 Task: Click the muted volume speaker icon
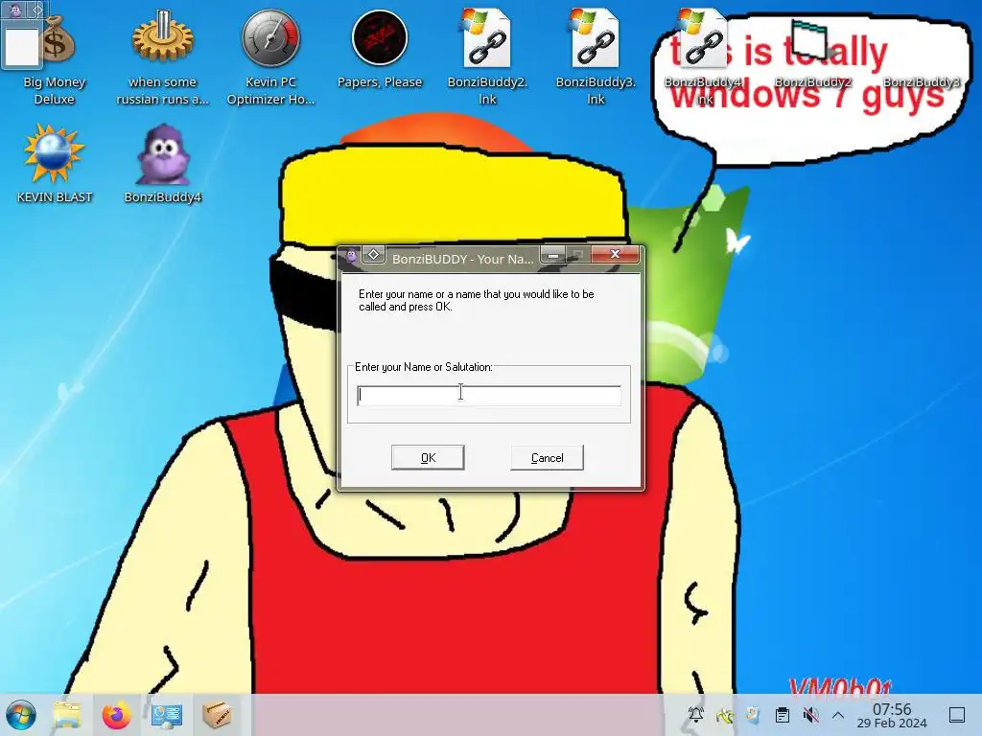pos(810,715)
